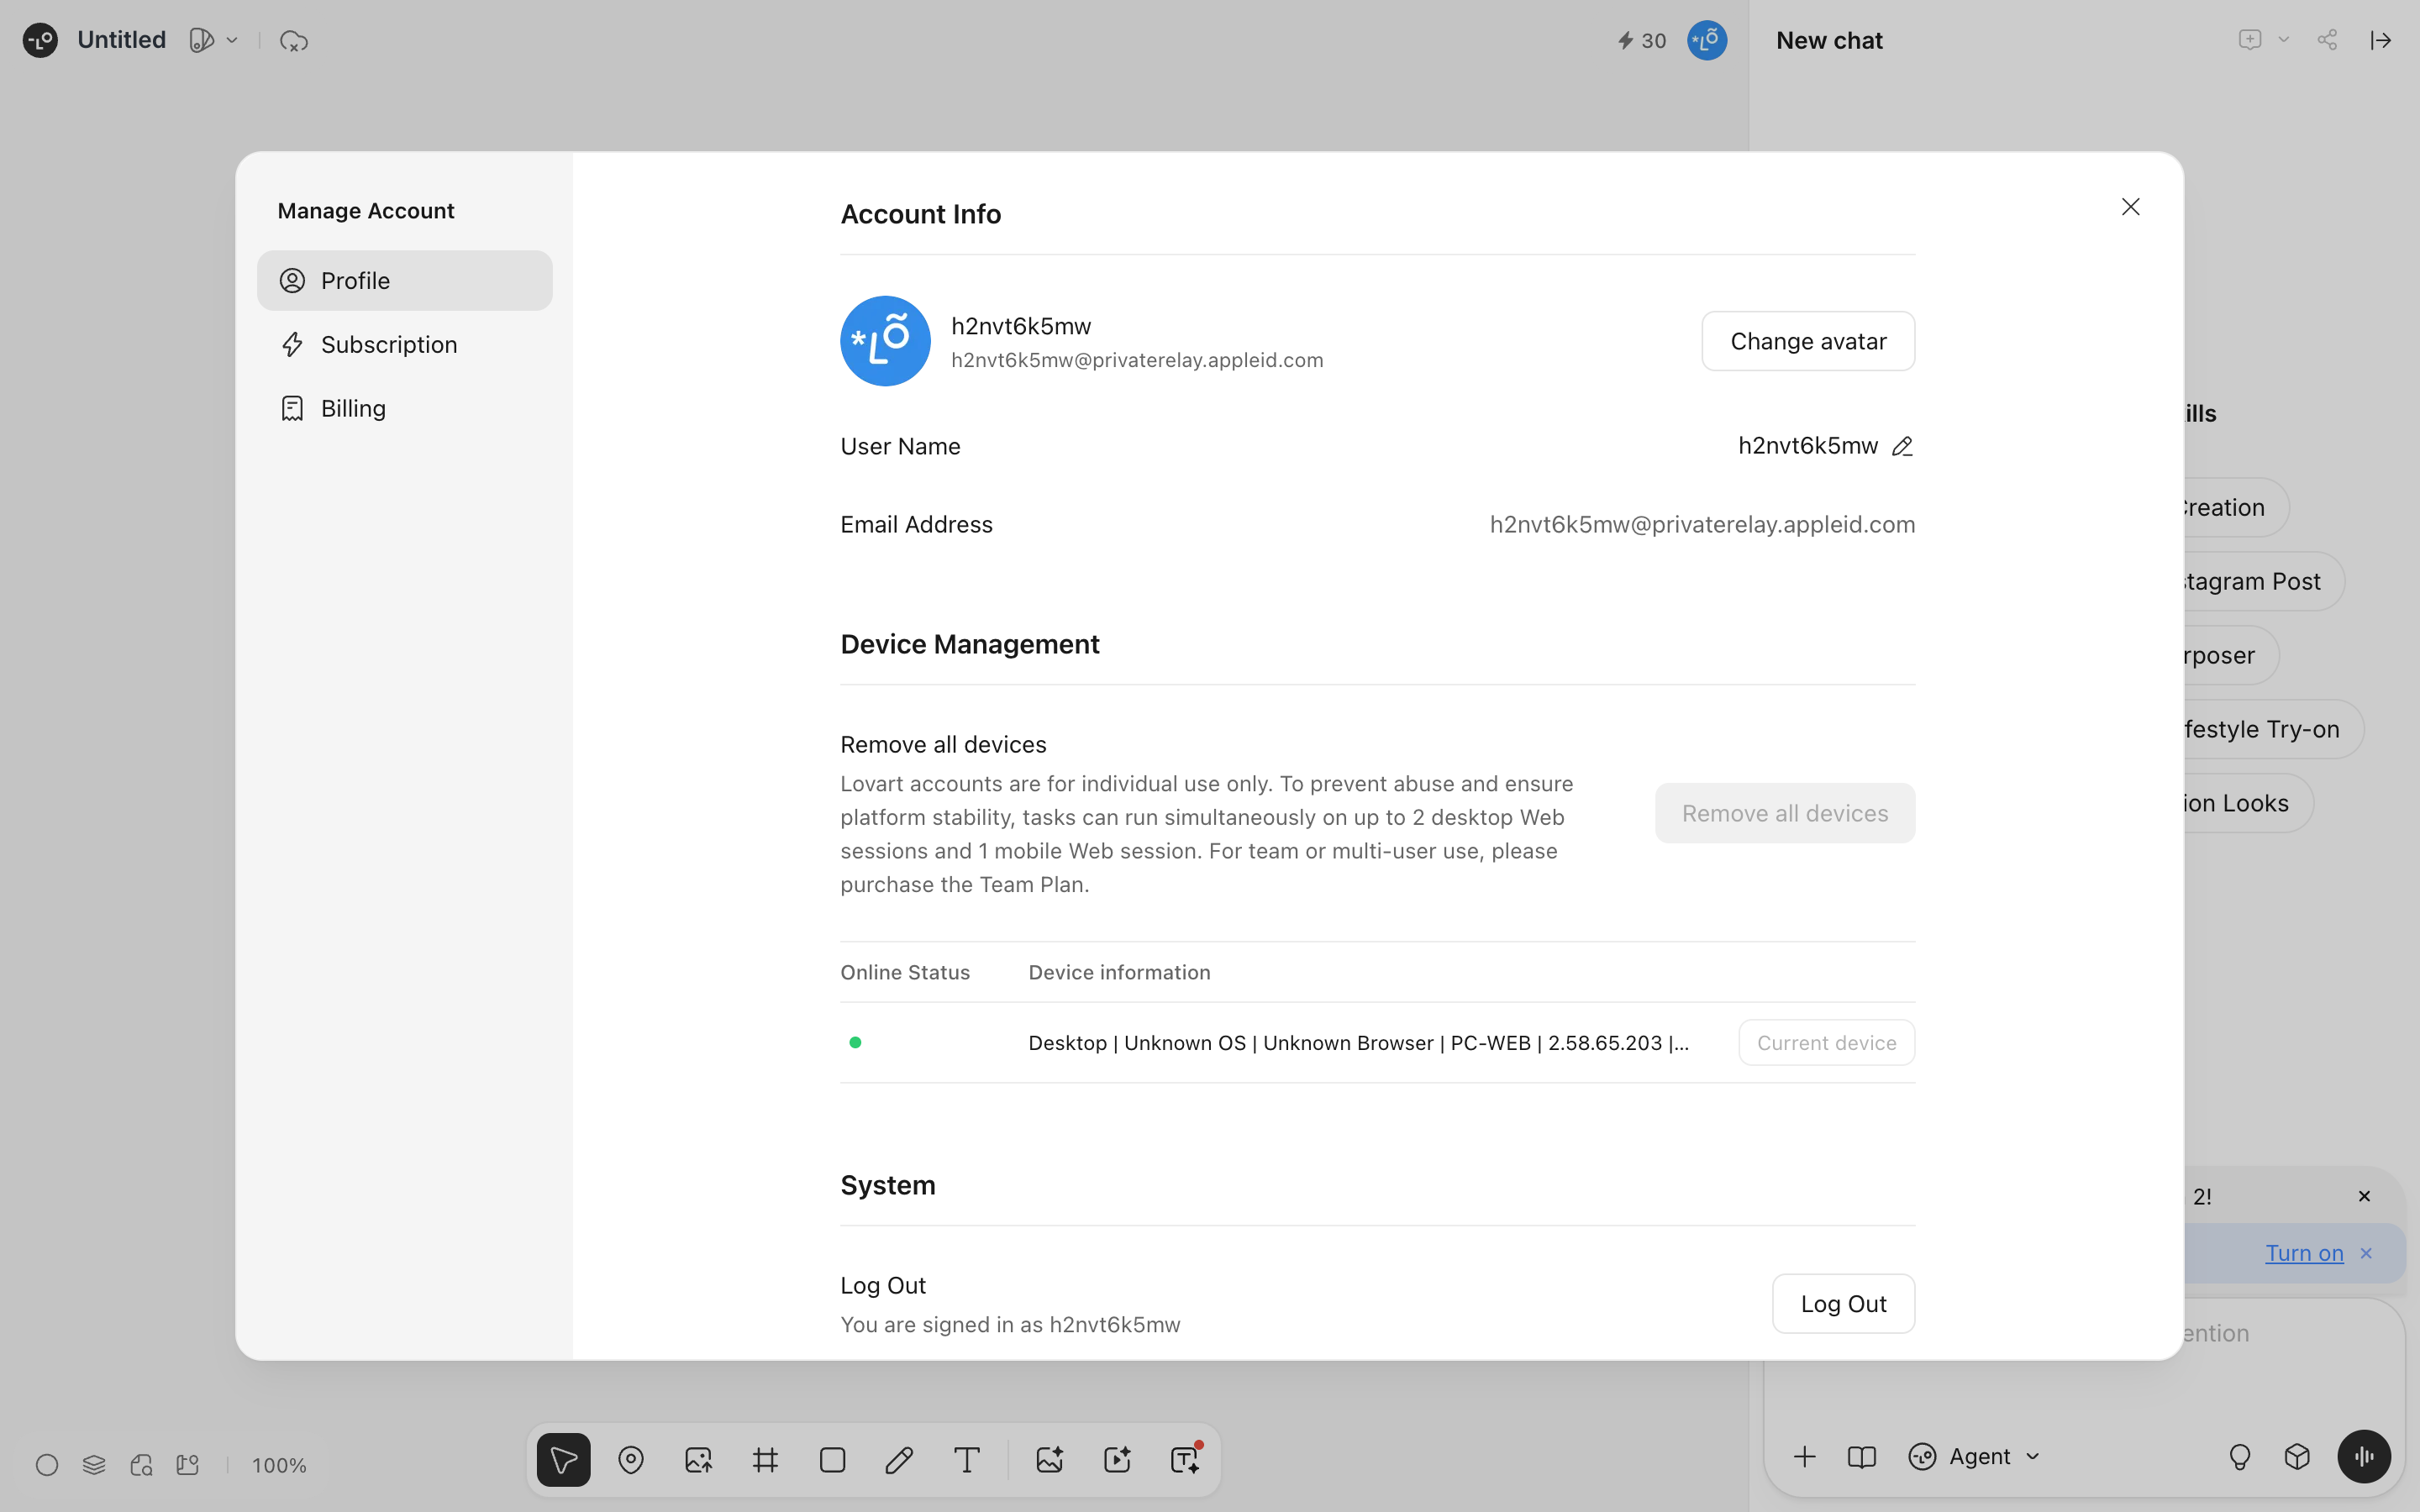Add attachment with plus icon in chat
Image resolution: width=2420 pixels, height=1512 pixels.
pos(1804,1457)
